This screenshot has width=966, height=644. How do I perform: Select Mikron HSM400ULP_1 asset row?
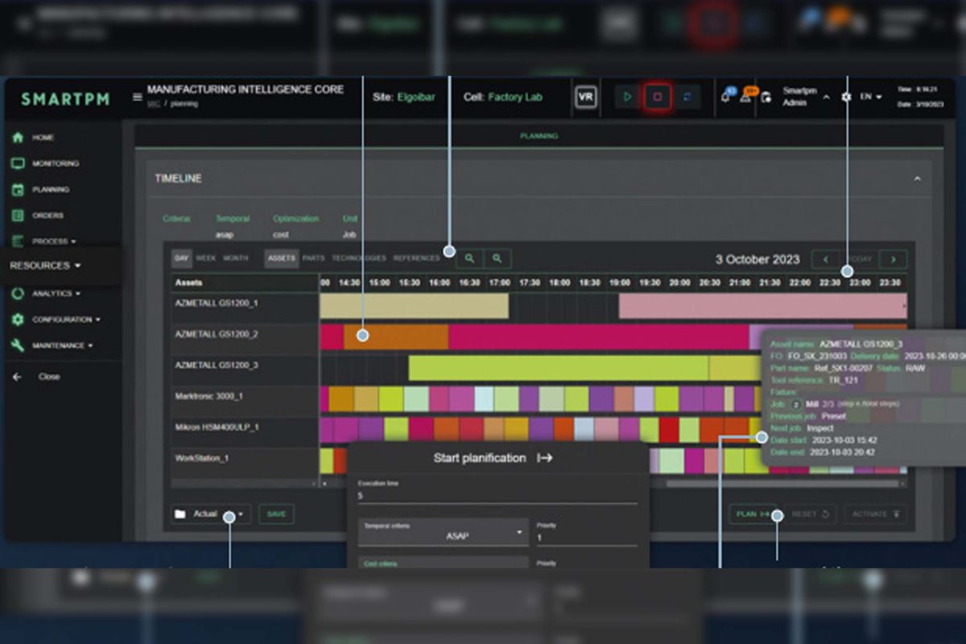click(245, 427)
